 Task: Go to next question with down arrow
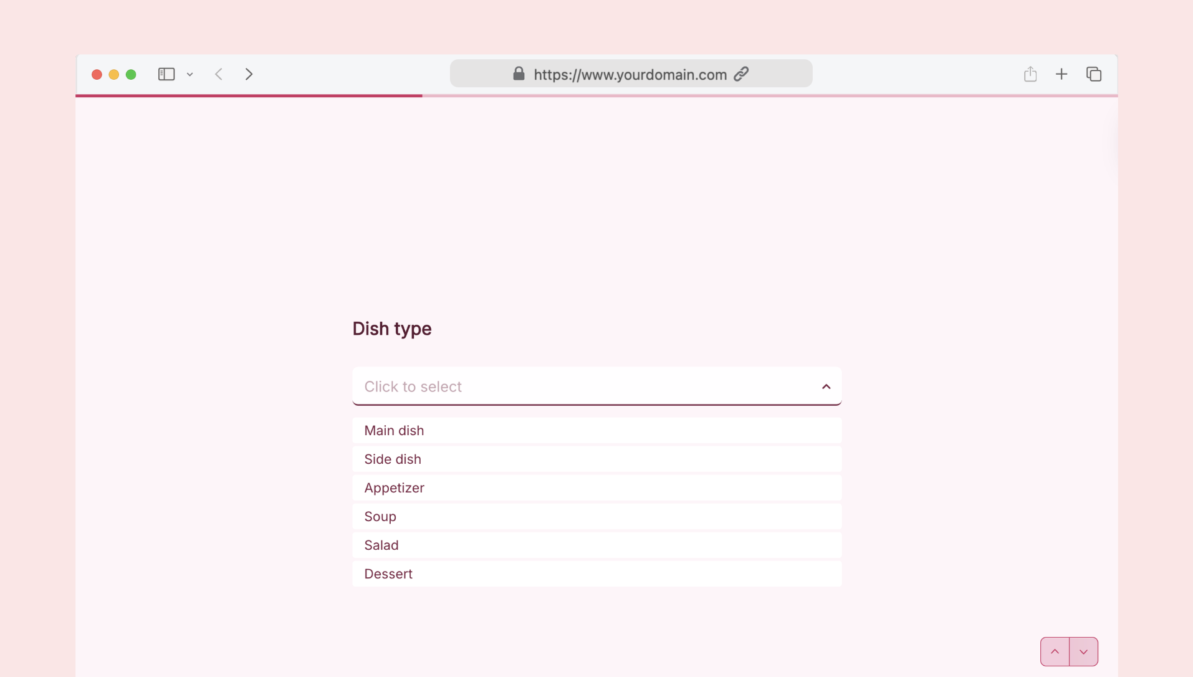click(x=1083, y=651)
